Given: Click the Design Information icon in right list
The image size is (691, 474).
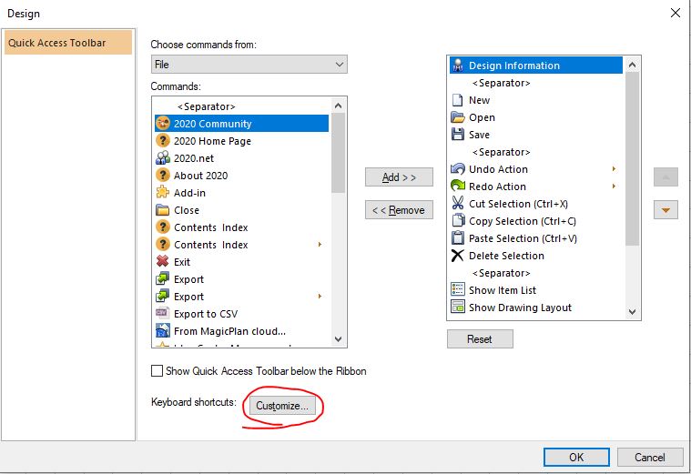Looking at the screenshot, I should [x=458, y=66].
